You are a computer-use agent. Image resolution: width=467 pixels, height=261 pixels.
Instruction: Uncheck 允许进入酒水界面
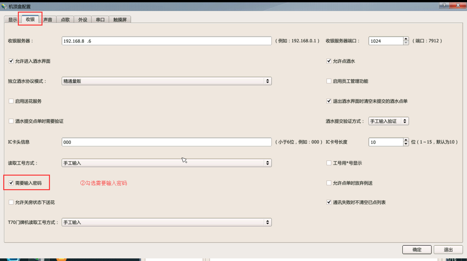(11, 61)
